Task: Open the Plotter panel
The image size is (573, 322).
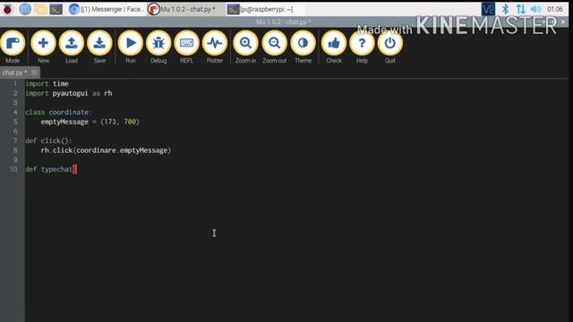Action: coord(215,47)
